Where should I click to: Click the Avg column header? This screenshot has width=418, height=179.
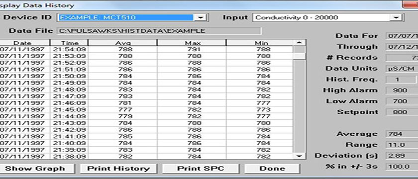[122, 43]
